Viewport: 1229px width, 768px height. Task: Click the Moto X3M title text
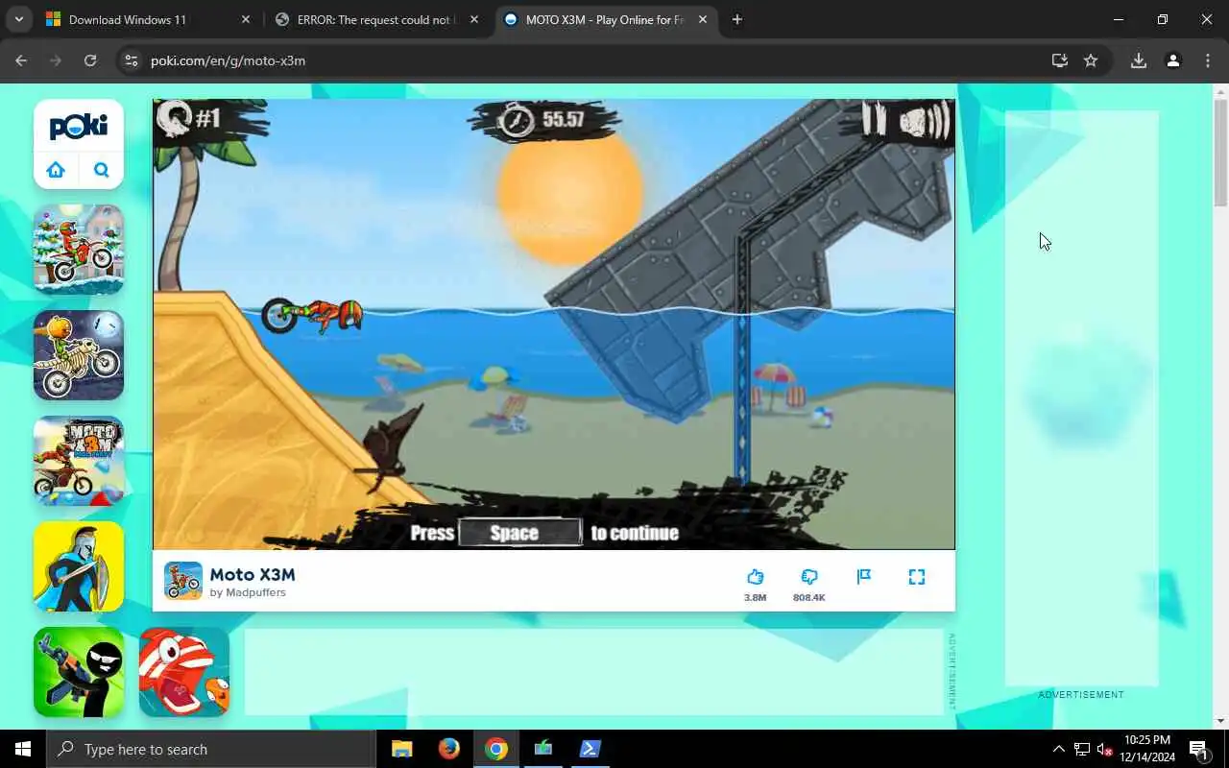(253, 574)
